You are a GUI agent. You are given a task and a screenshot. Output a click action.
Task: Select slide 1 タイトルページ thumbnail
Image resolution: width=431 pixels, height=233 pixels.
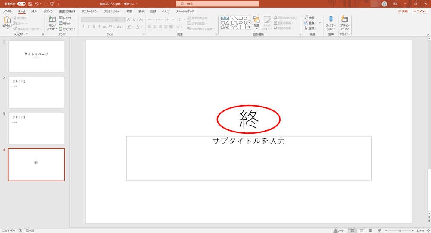36,56
